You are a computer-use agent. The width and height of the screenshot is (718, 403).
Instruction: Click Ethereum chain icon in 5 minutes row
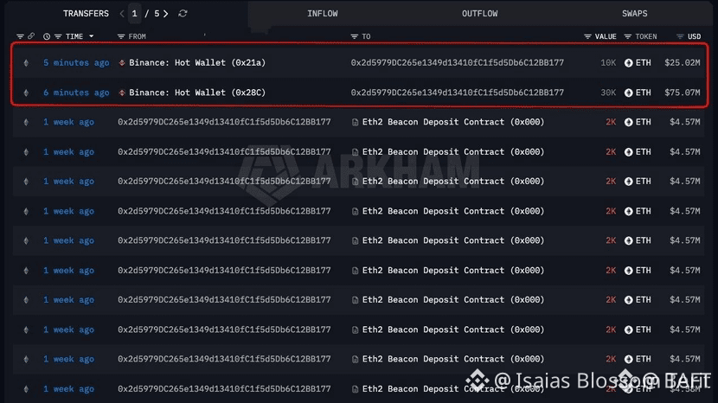[x=26, y=63]
